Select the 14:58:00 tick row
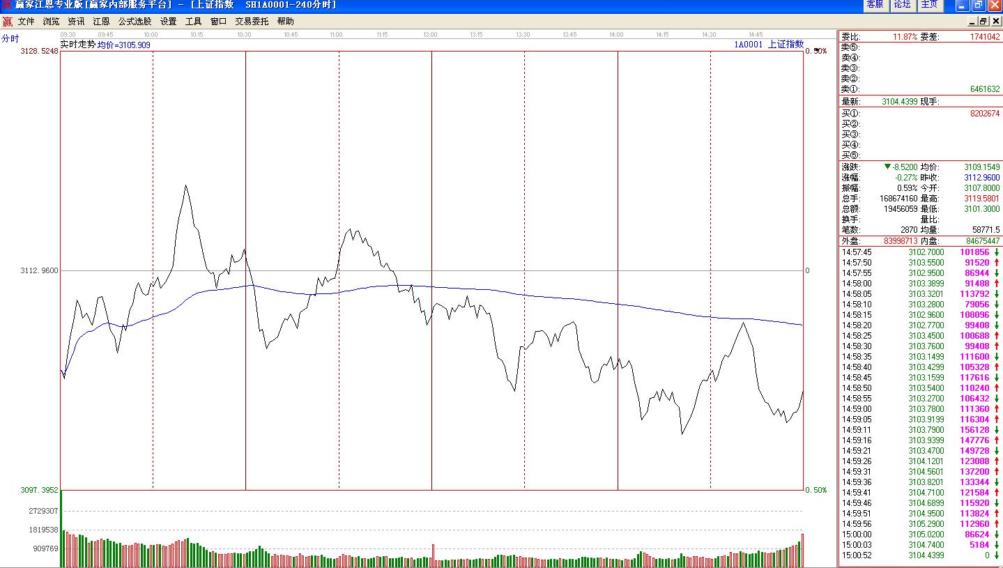1003x568 pixels. coord(920,284)
